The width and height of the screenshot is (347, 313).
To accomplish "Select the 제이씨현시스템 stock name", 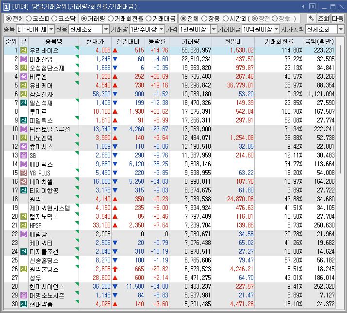I will coord(50,208).
